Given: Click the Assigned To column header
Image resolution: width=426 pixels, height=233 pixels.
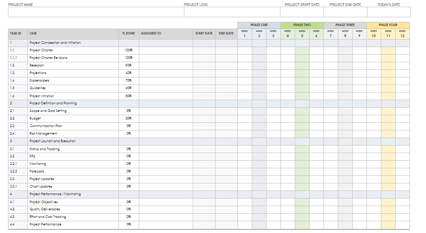Looking at the screenshot, I should pyautogui.click(x=166, y=34).
